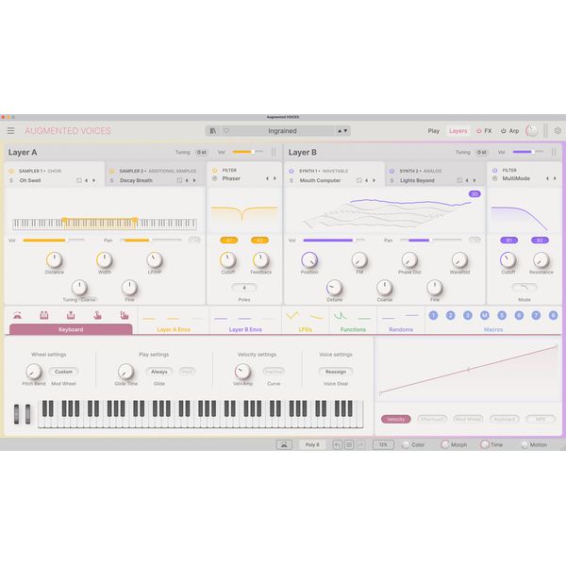Switch to the Play view
Screen dimensions: 566x566
tap(434, 131)
